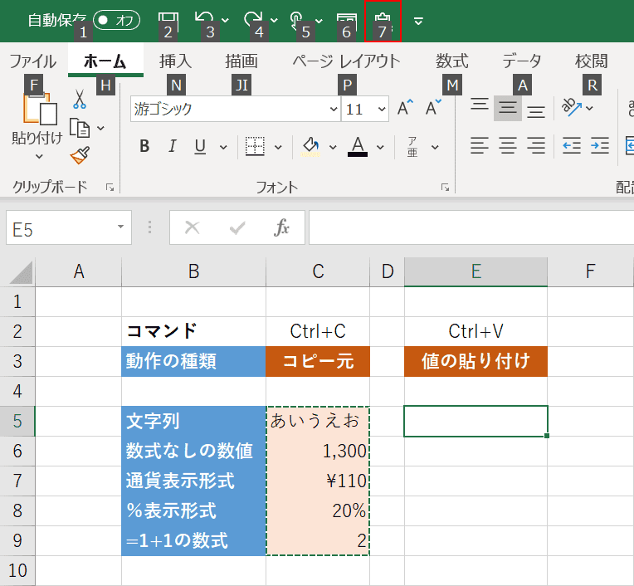Click the large 貼り付け paste icon
Viewport: 634px width, 586px height.
[x=40, y=109]
